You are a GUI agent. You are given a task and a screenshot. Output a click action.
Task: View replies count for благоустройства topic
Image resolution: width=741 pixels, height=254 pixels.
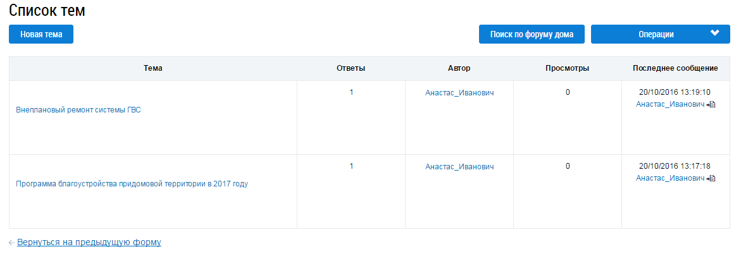click(351, 166)
